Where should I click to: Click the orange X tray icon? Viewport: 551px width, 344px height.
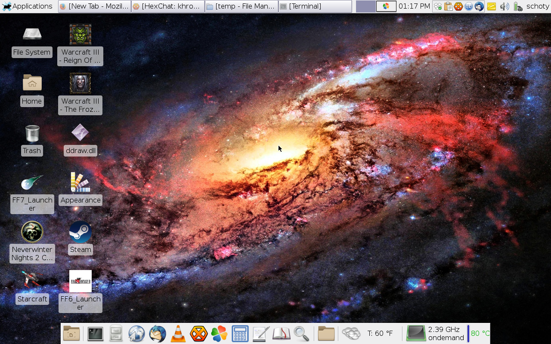pos(458,6)
